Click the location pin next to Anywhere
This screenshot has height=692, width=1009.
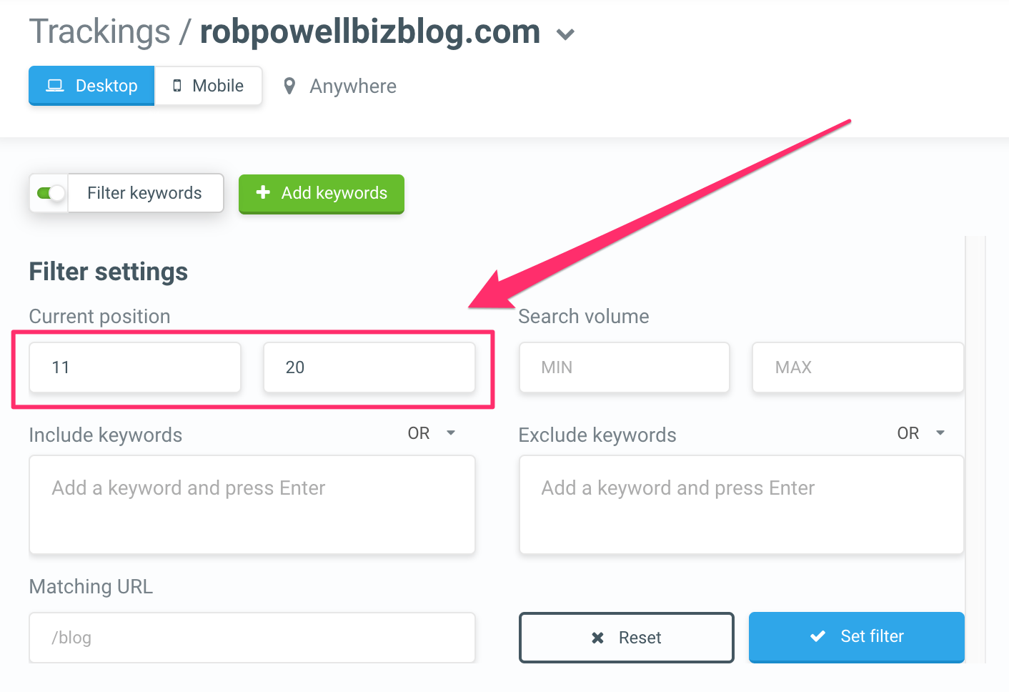pos(289,86)
